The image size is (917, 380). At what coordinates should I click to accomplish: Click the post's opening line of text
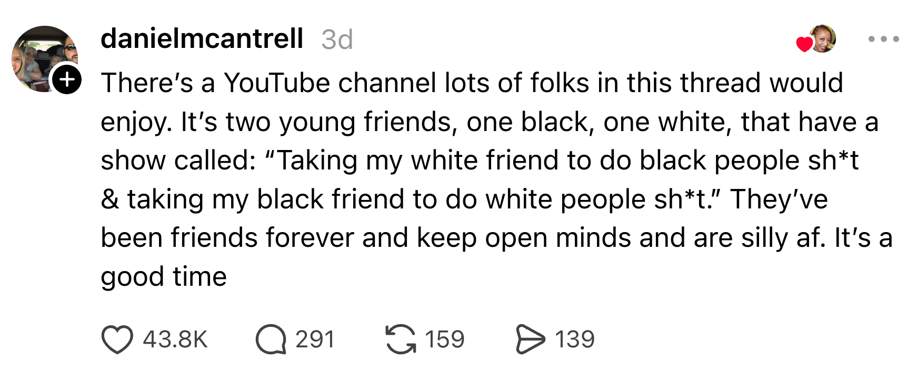click(x=472, y=83)
